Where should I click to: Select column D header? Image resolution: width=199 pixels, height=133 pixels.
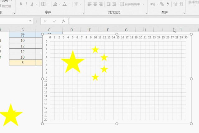tap(72, 30)
